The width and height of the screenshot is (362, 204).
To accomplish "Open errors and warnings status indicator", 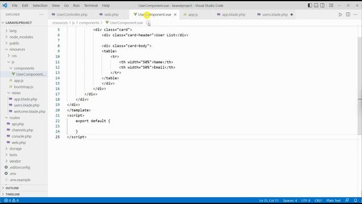I will tap(11, 201).
